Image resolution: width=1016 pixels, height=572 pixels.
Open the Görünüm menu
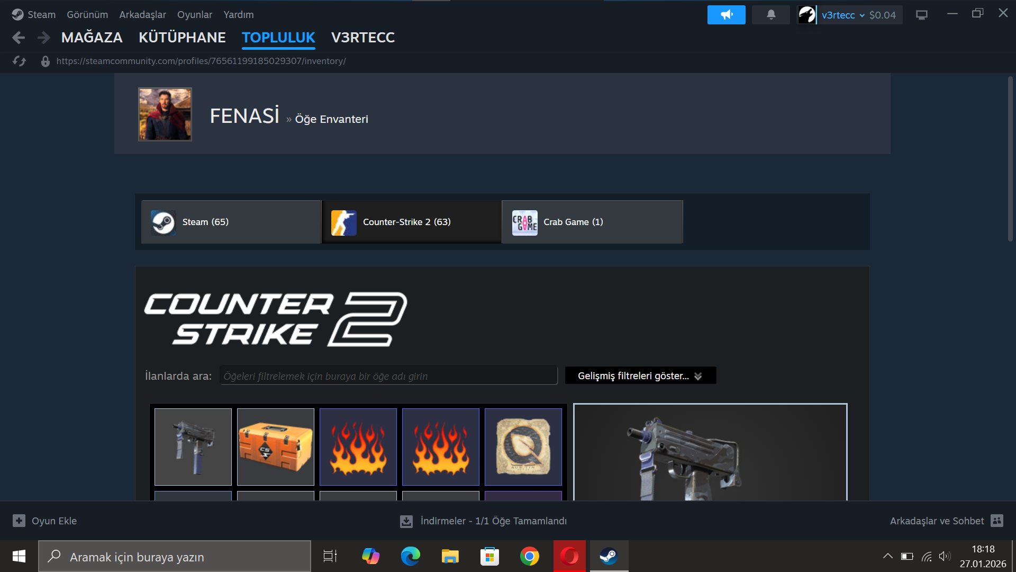click(87, 15)
